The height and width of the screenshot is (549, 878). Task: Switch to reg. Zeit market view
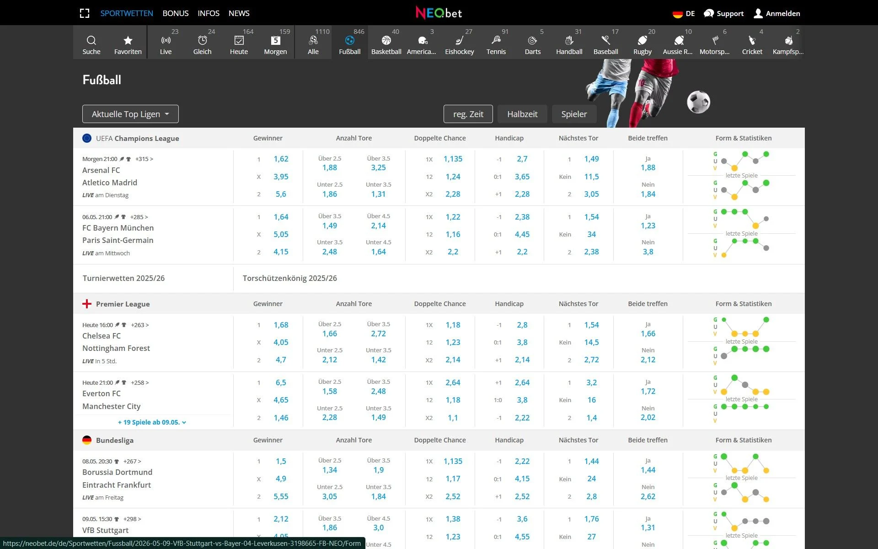(468, 114)
